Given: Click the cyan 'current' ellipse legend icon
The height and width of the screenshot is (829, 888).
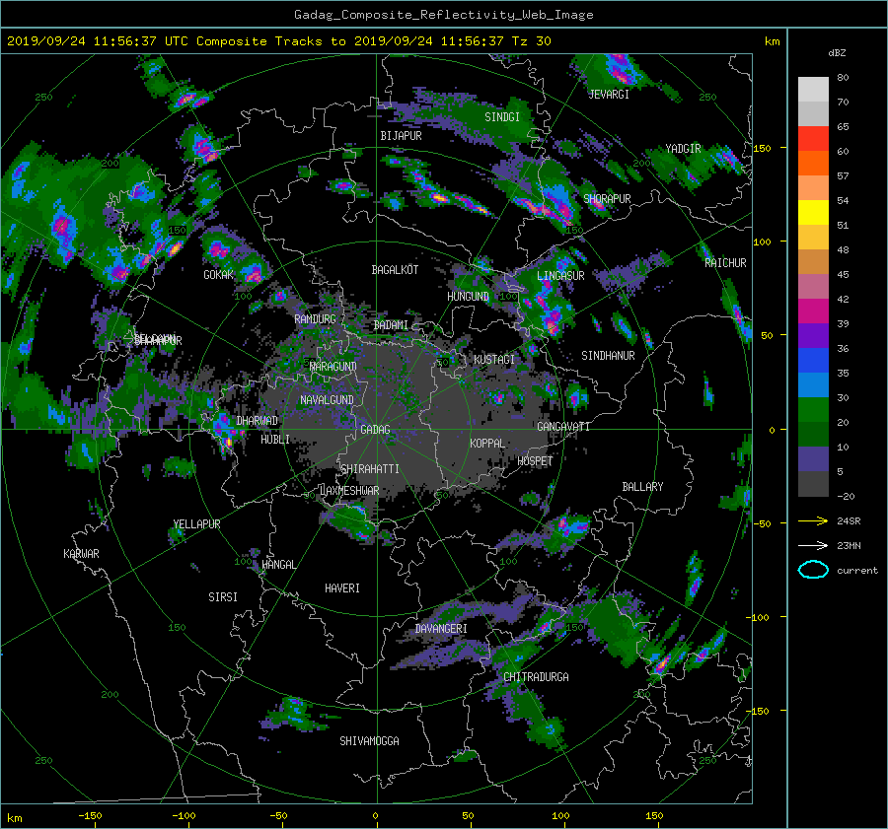Looking at the screenshot, I should 813,570.
